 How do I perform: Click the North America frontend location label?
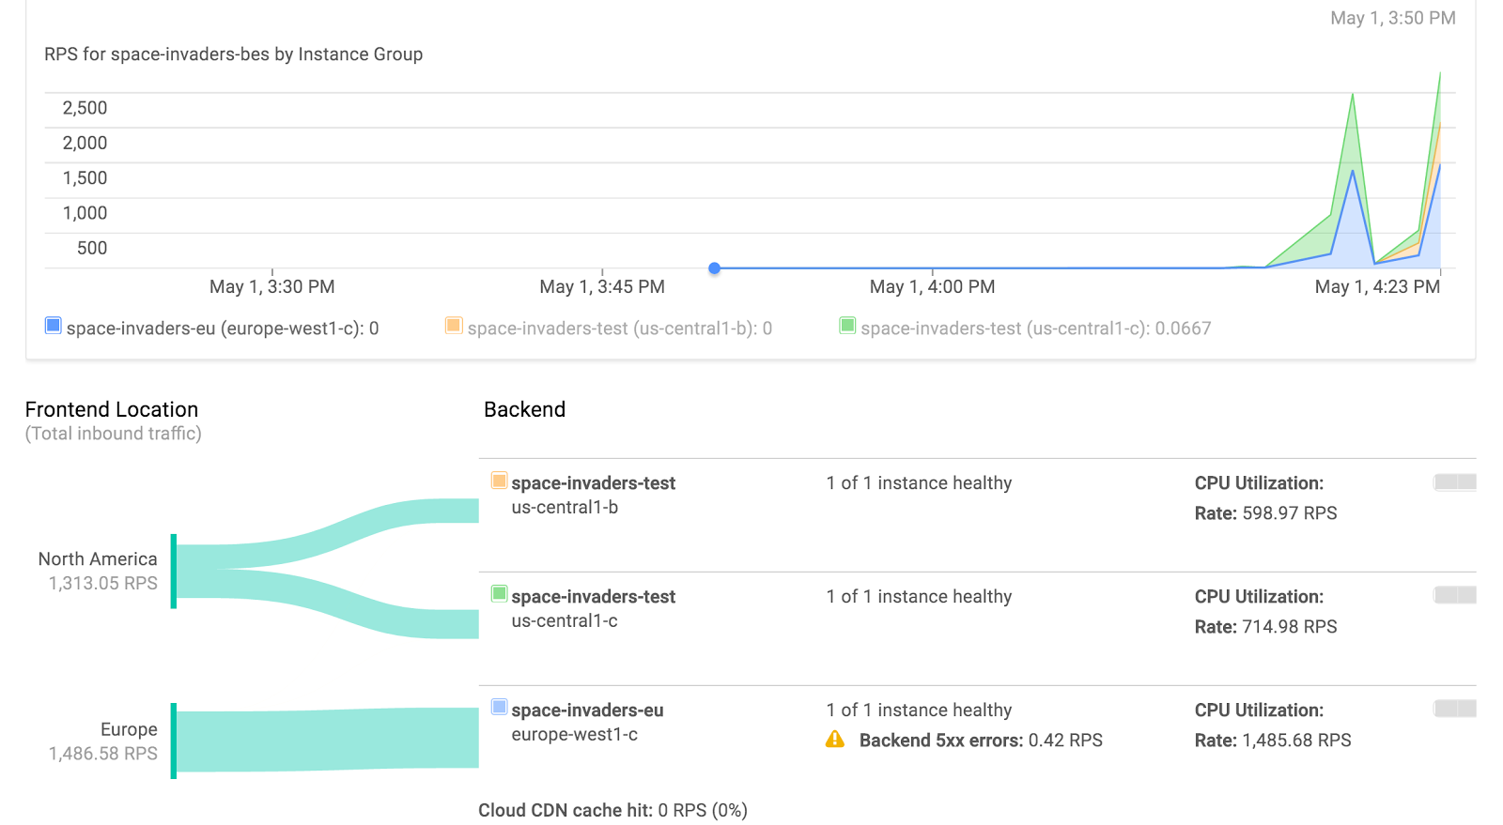[x=98, y=559]
